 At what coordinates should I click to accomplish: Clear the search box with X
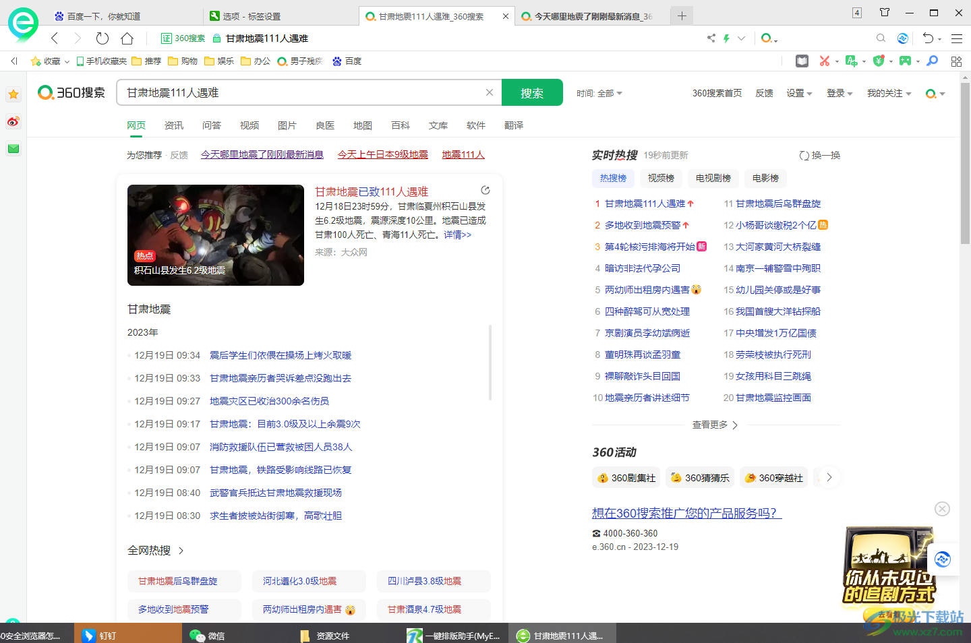[x=490, y=92]
